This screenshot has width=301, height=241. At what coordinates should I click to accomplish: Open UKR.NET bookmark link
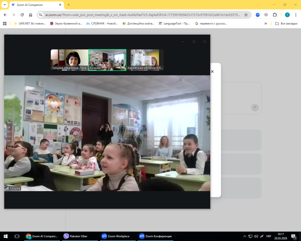coord(29,24)
